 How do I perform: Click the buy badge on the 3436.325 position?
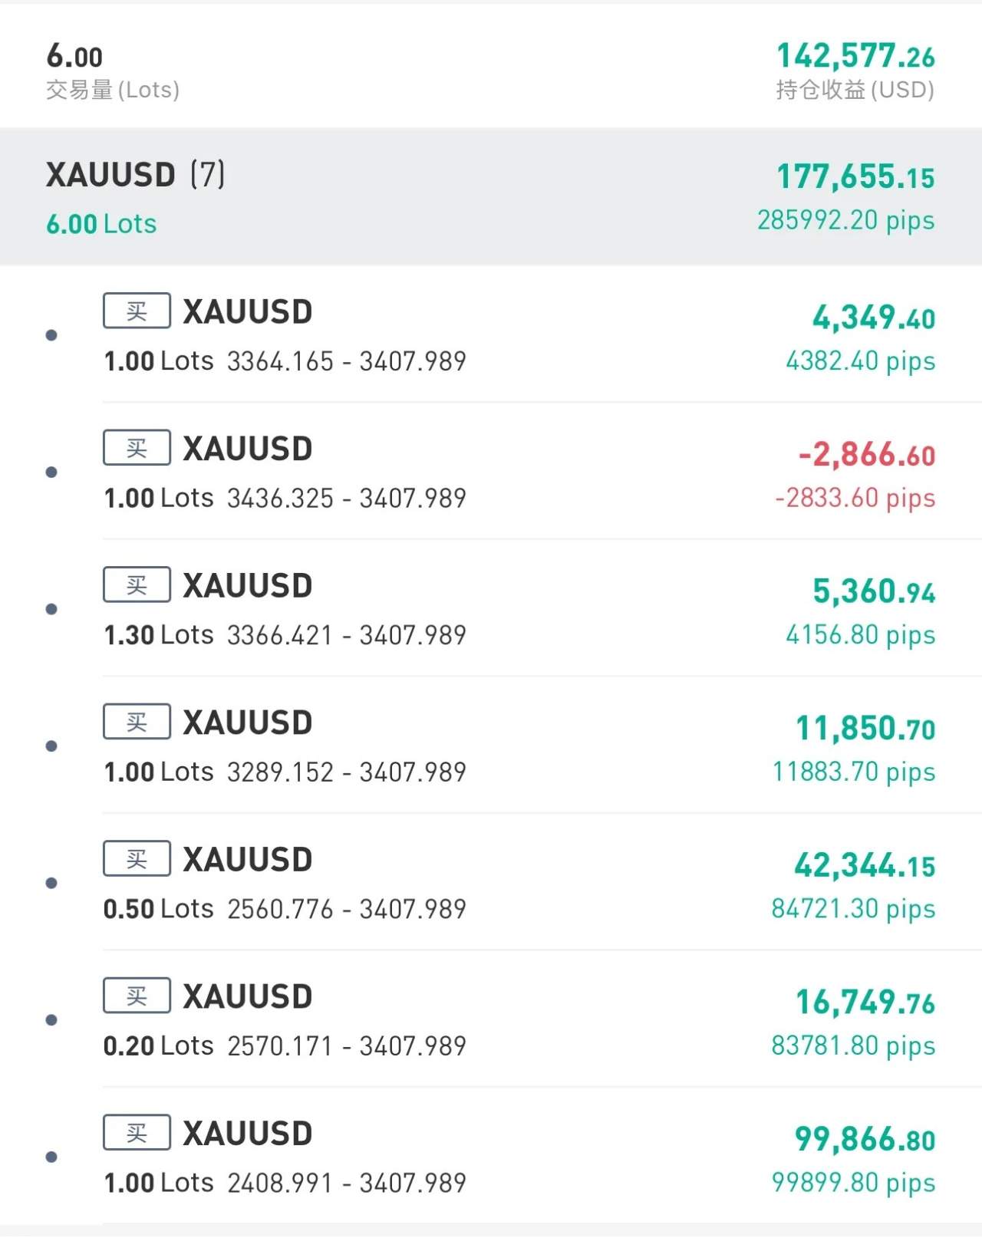137,448
